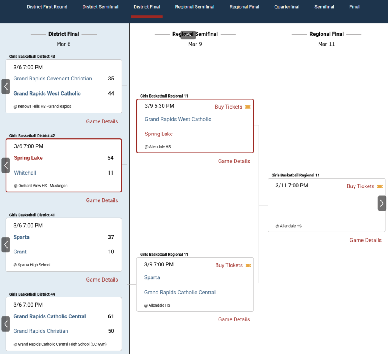The image size is (388, 354).
Task: Select the District First Round tab
Action: [47, 7]
